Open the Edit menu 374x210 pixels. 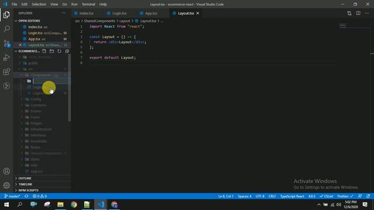coord(25,4)
